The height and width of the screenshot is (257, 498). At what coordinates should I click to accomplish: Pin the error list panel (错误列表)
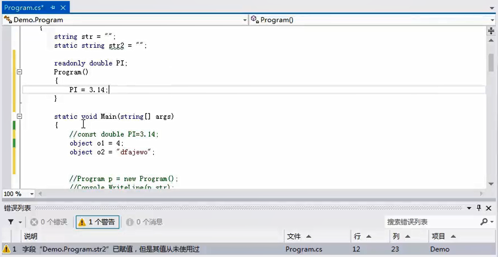(x=479, y=208)
